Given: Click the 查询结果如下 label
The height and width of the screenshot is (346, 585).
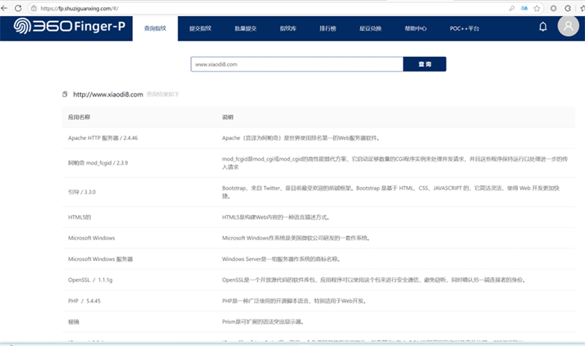Looking at the screenshot, I should coord(163,94).
